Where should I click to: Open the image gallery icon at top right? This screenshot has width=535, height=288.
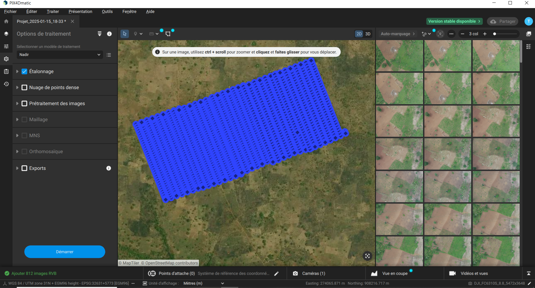(529, 34)
